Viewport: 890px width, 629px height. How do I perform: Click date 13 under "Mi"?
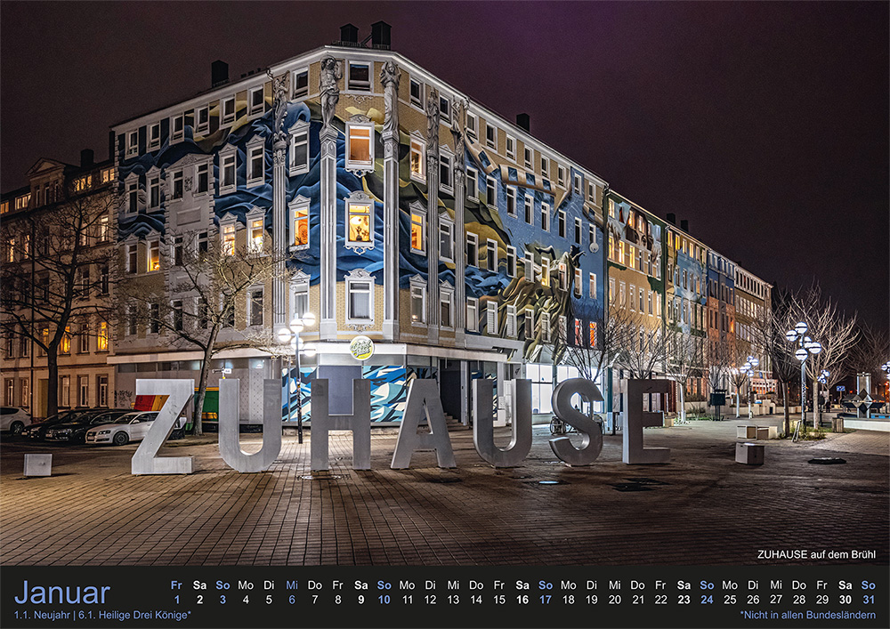[x=453, y=600]
